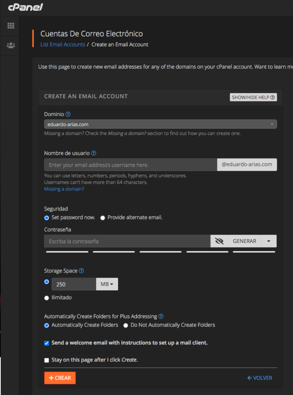The image size is (293, 395).
Task: Click the Seguridad section label
Action: 56,209
